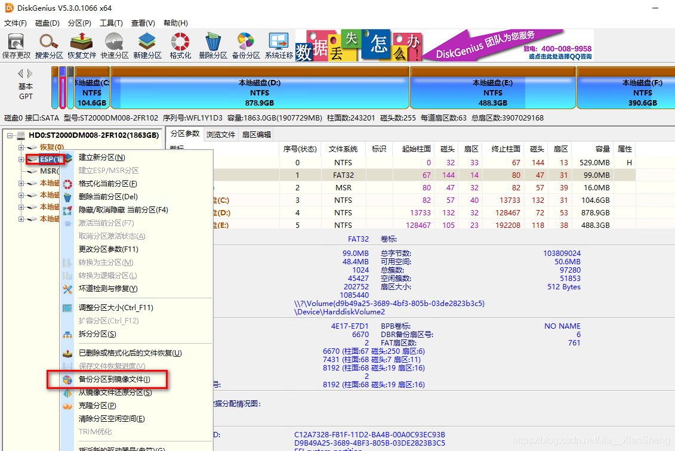The image size is (675, 451).
Task: Launch the Recover Files (恢复文件) tool
Action: (x=82, y=46)
